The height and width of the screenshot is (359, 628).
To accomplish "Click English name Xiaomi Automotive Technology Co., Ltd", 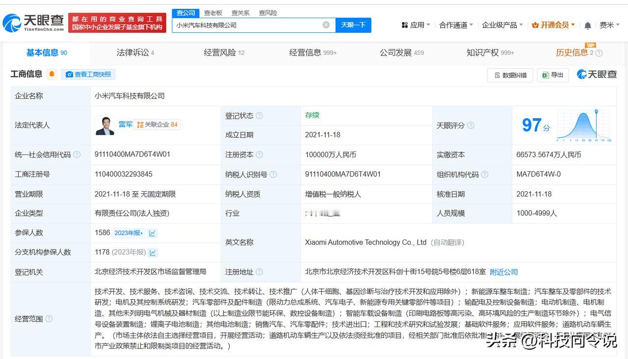I will [366, 242].
